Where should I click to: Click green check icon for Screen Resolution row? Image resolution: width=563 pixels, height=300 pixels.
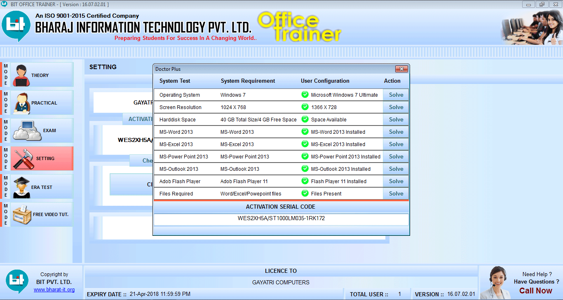[x=305, y=107]
